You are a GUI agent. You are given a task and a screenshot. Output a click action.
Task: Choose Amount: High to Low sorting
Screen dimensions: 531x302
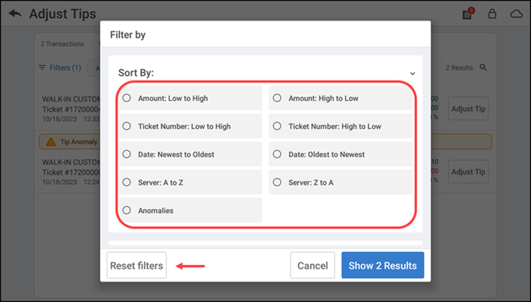point(341,98)
